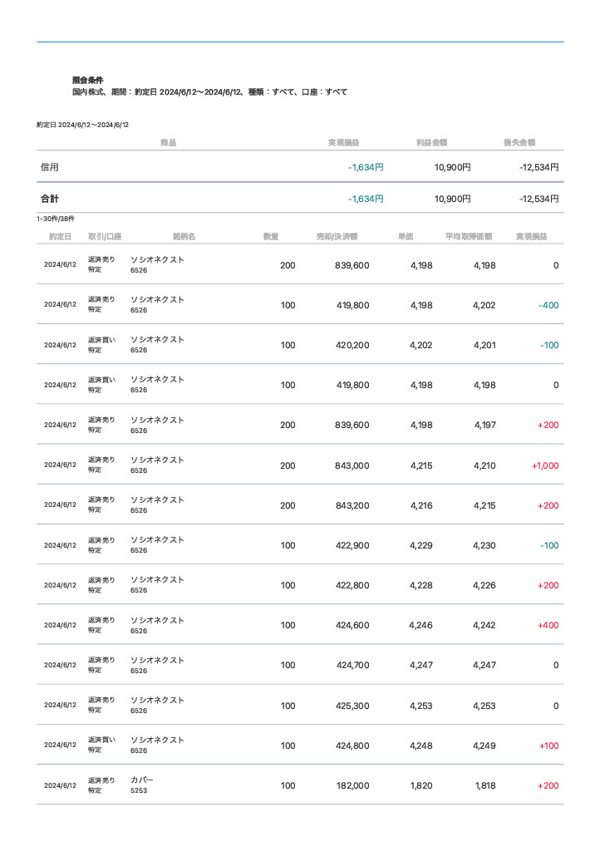Click the 約定日 column header in trade list
600x851 pixels.
(x=60, y=237)
